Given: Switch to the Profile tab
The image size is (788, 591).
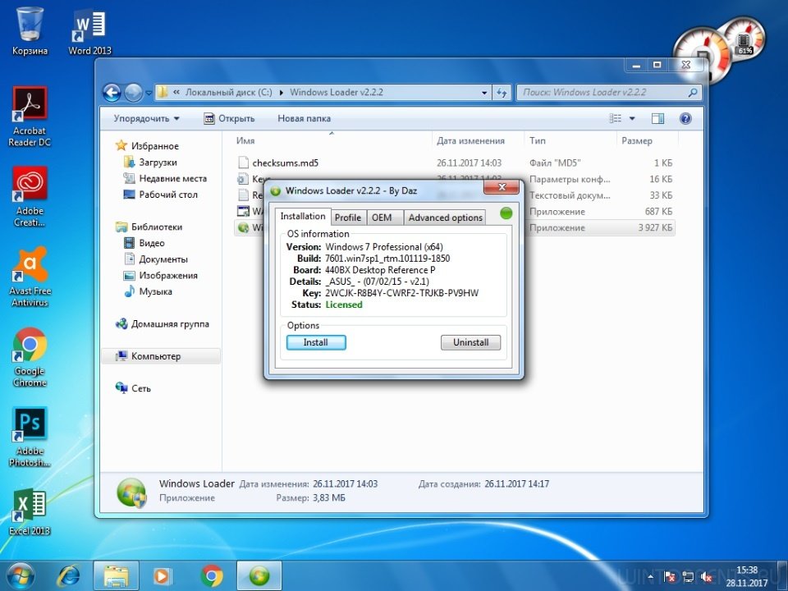Looking at the screenshot, I should coord(347,218).
